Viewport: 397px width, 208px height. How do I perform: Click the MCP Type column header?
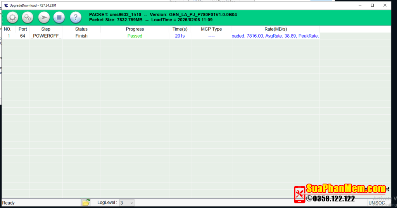[211, 29]
